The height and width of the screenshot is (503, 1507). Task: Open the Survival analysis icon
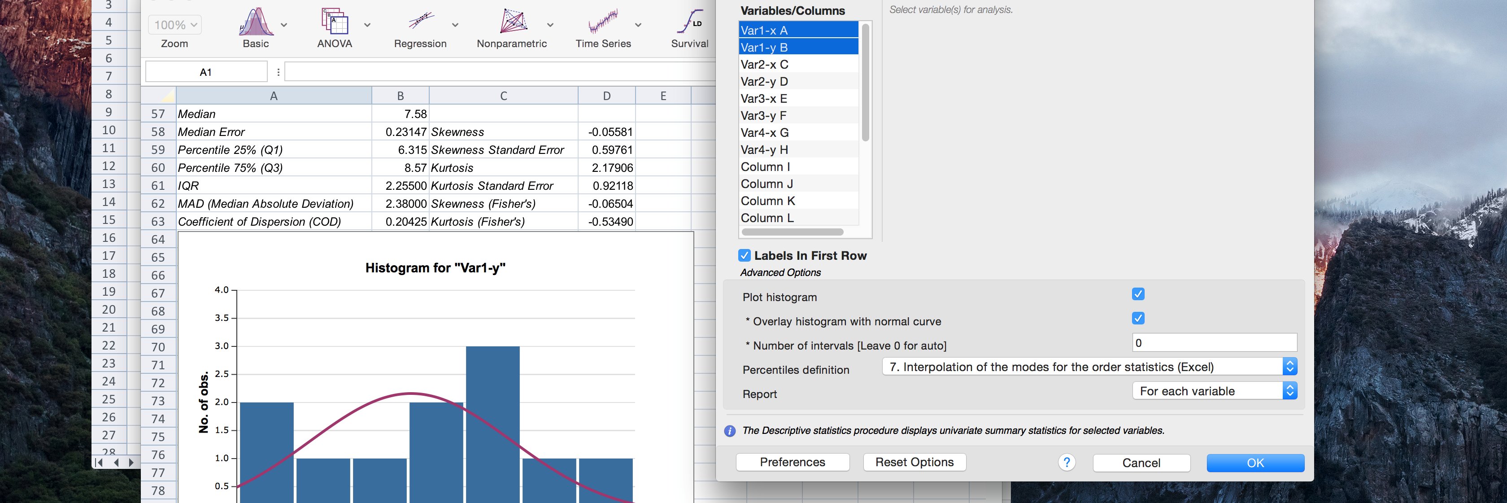coord(690,22)
